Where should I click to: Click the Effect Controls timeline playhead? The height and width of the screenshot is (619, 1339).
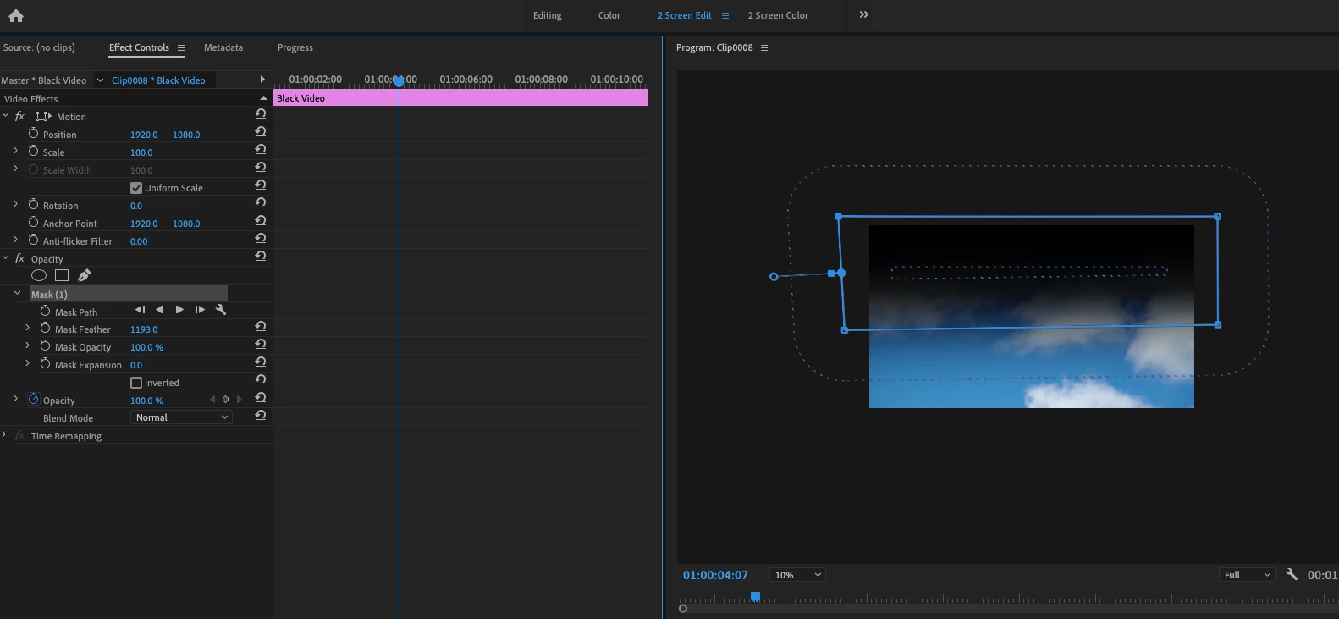(399, 81)
